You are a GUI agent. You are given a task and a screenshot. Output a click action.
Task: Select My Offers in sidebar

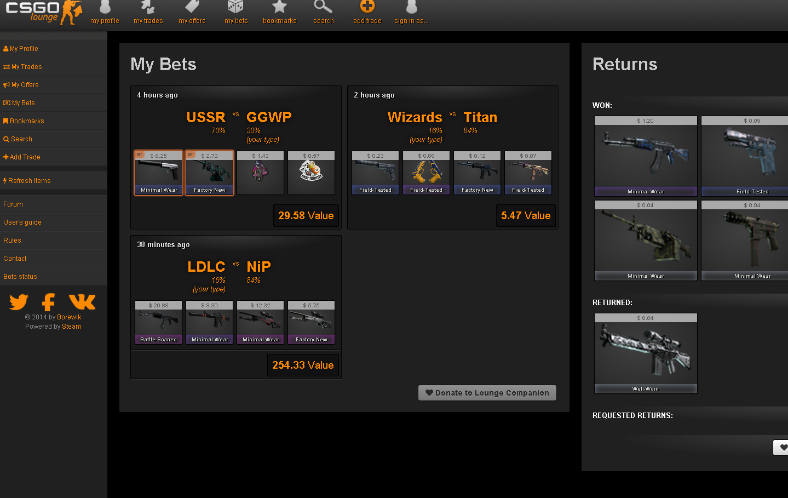pos(54,85)
